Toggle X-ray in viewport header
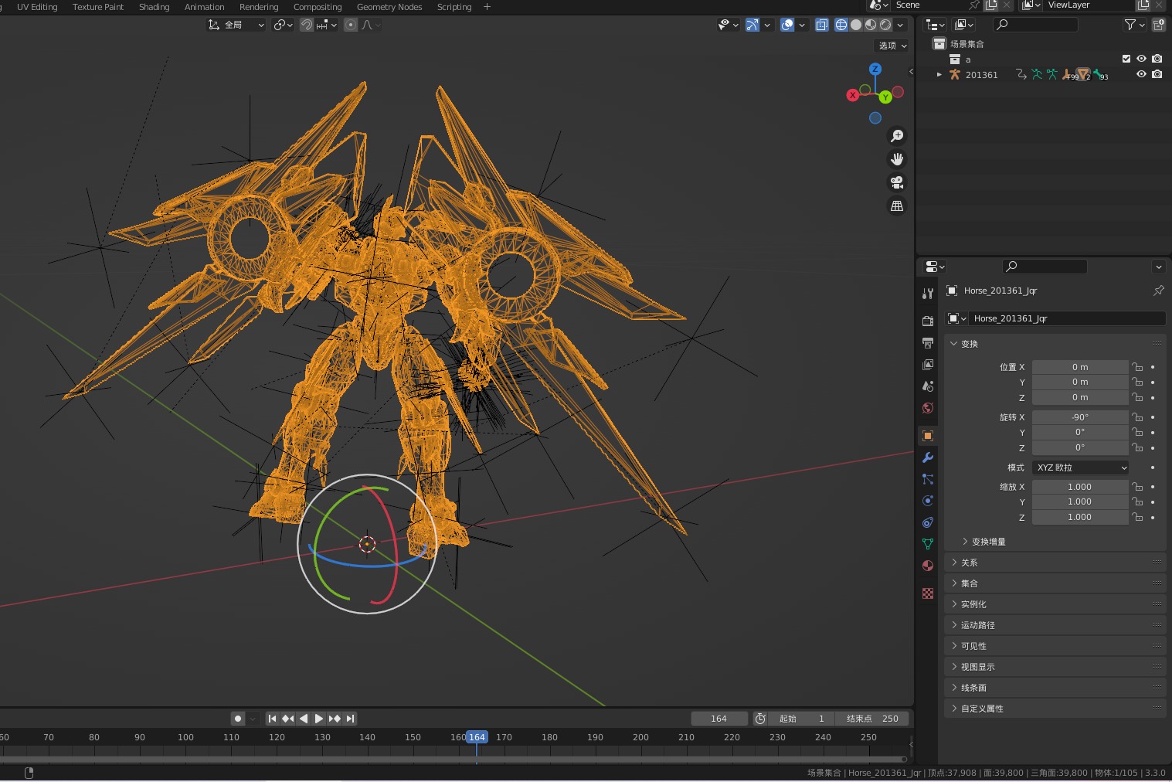Image resolution: width=1172 pixels, height=782 pixels. (822, 25)
